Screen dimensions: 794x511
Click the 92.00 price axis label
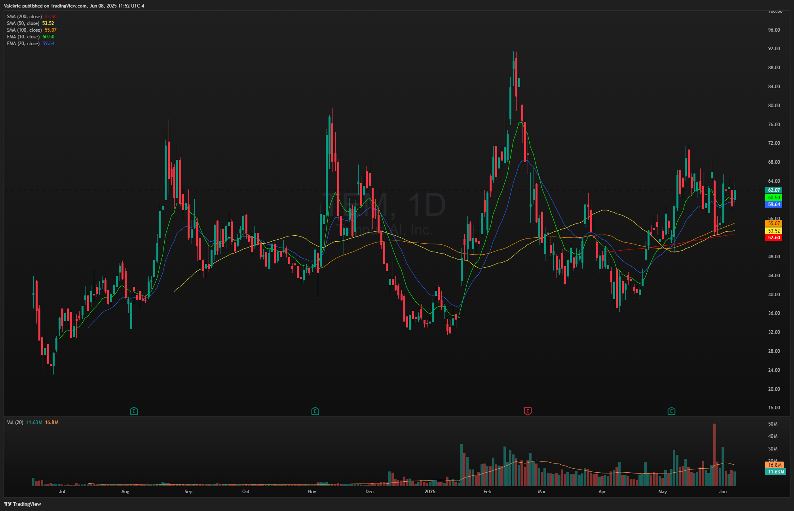tap(774, 49)
